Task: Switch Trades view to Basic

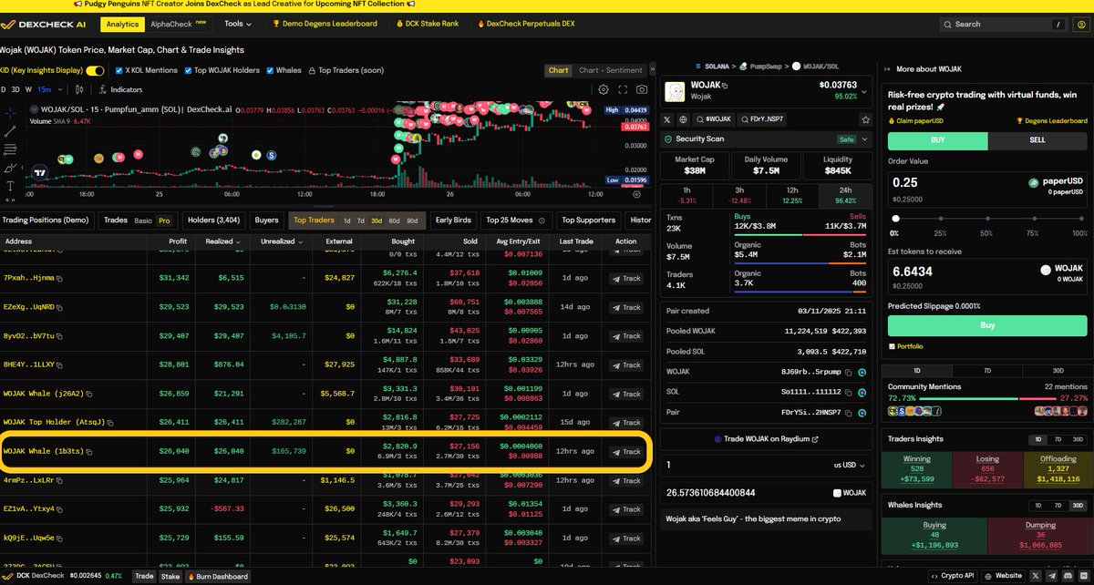Action: pos(143,220)
